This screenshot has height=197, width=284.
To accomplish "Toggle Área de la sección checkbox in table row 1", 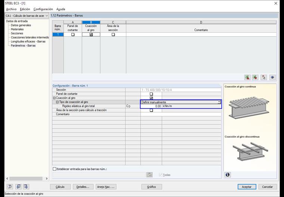I will click(113, 34).
